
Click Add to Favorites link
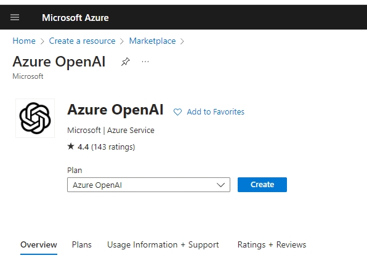[216, 112]
